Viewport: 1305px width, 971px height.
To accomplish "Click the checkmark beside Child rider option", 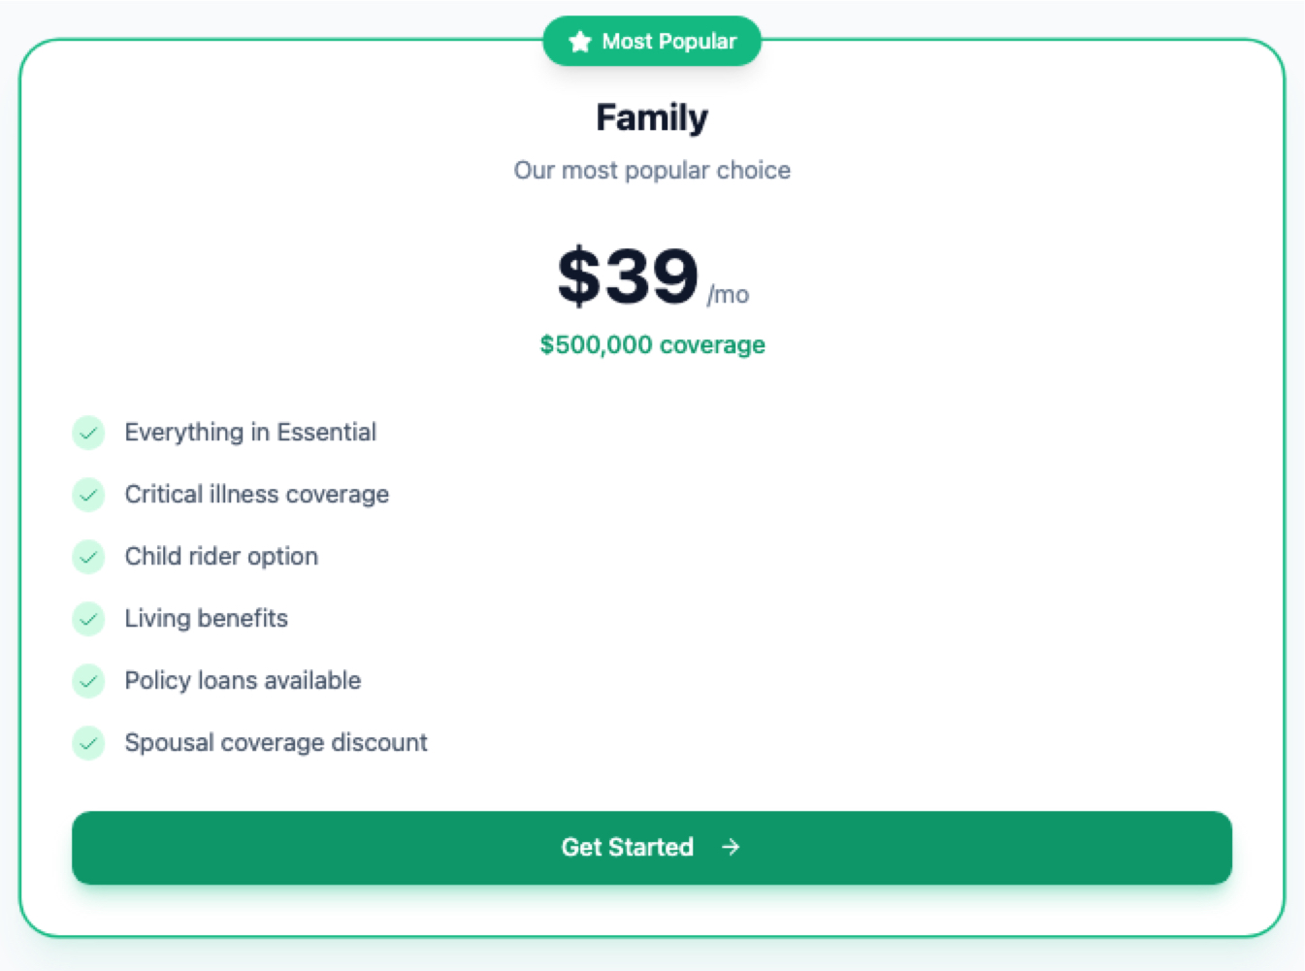I will (x=88, y=557).
